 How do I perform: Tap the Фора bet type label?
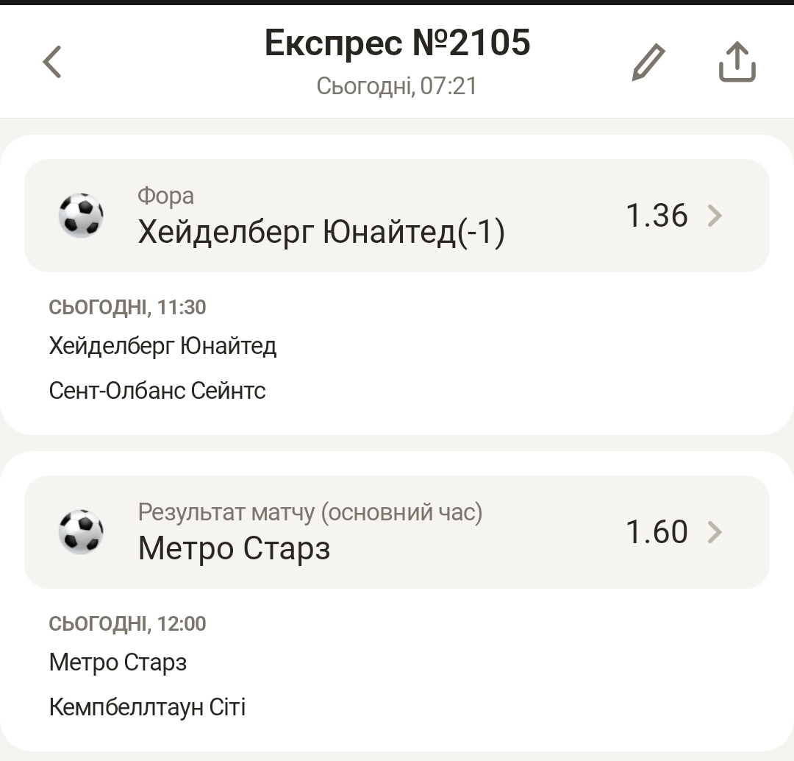(x=166, y=196)
